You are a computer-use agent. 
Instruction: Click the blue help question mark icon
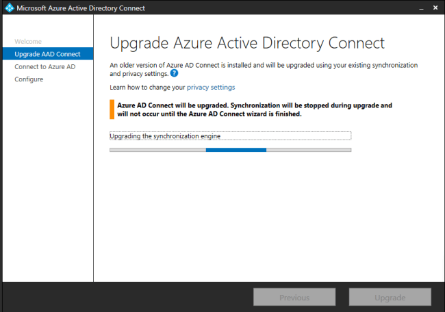click(174, 73)
